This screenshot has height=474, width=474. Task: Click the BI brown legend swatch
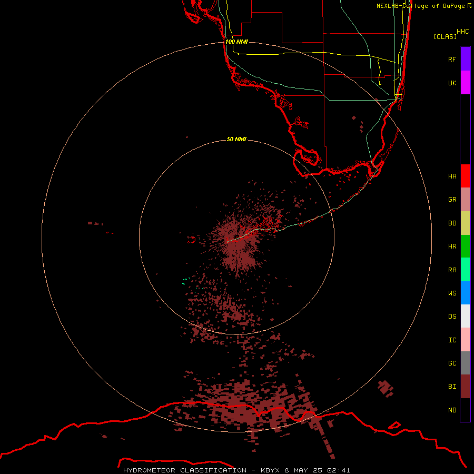coord(465,387)
